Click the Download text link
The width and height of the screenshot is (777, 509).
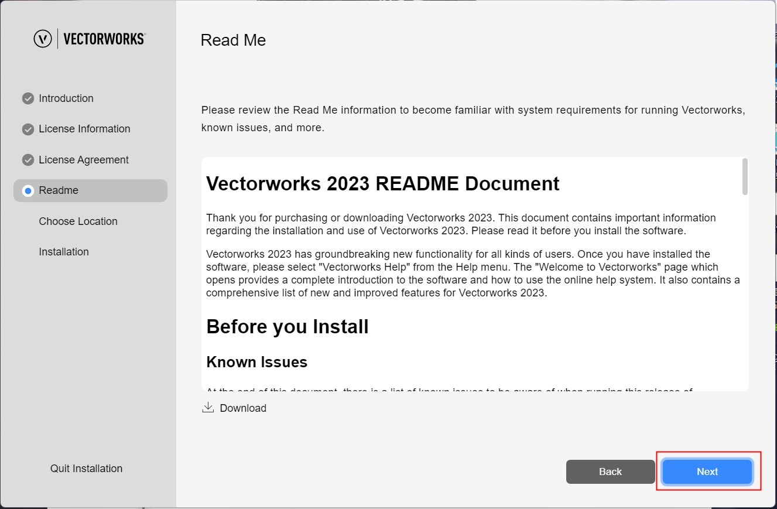click(243, 408)
